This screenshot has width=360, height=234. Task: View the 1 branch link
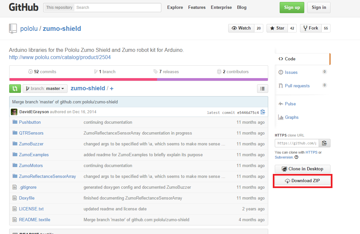tap(105, 72)
